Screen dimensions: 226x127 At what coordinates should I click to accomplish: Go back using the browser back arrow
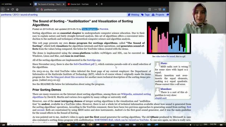[x=3, y=10]
